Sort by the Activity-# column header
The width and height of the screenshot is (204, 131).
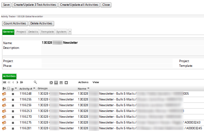(x=26, y=89)
